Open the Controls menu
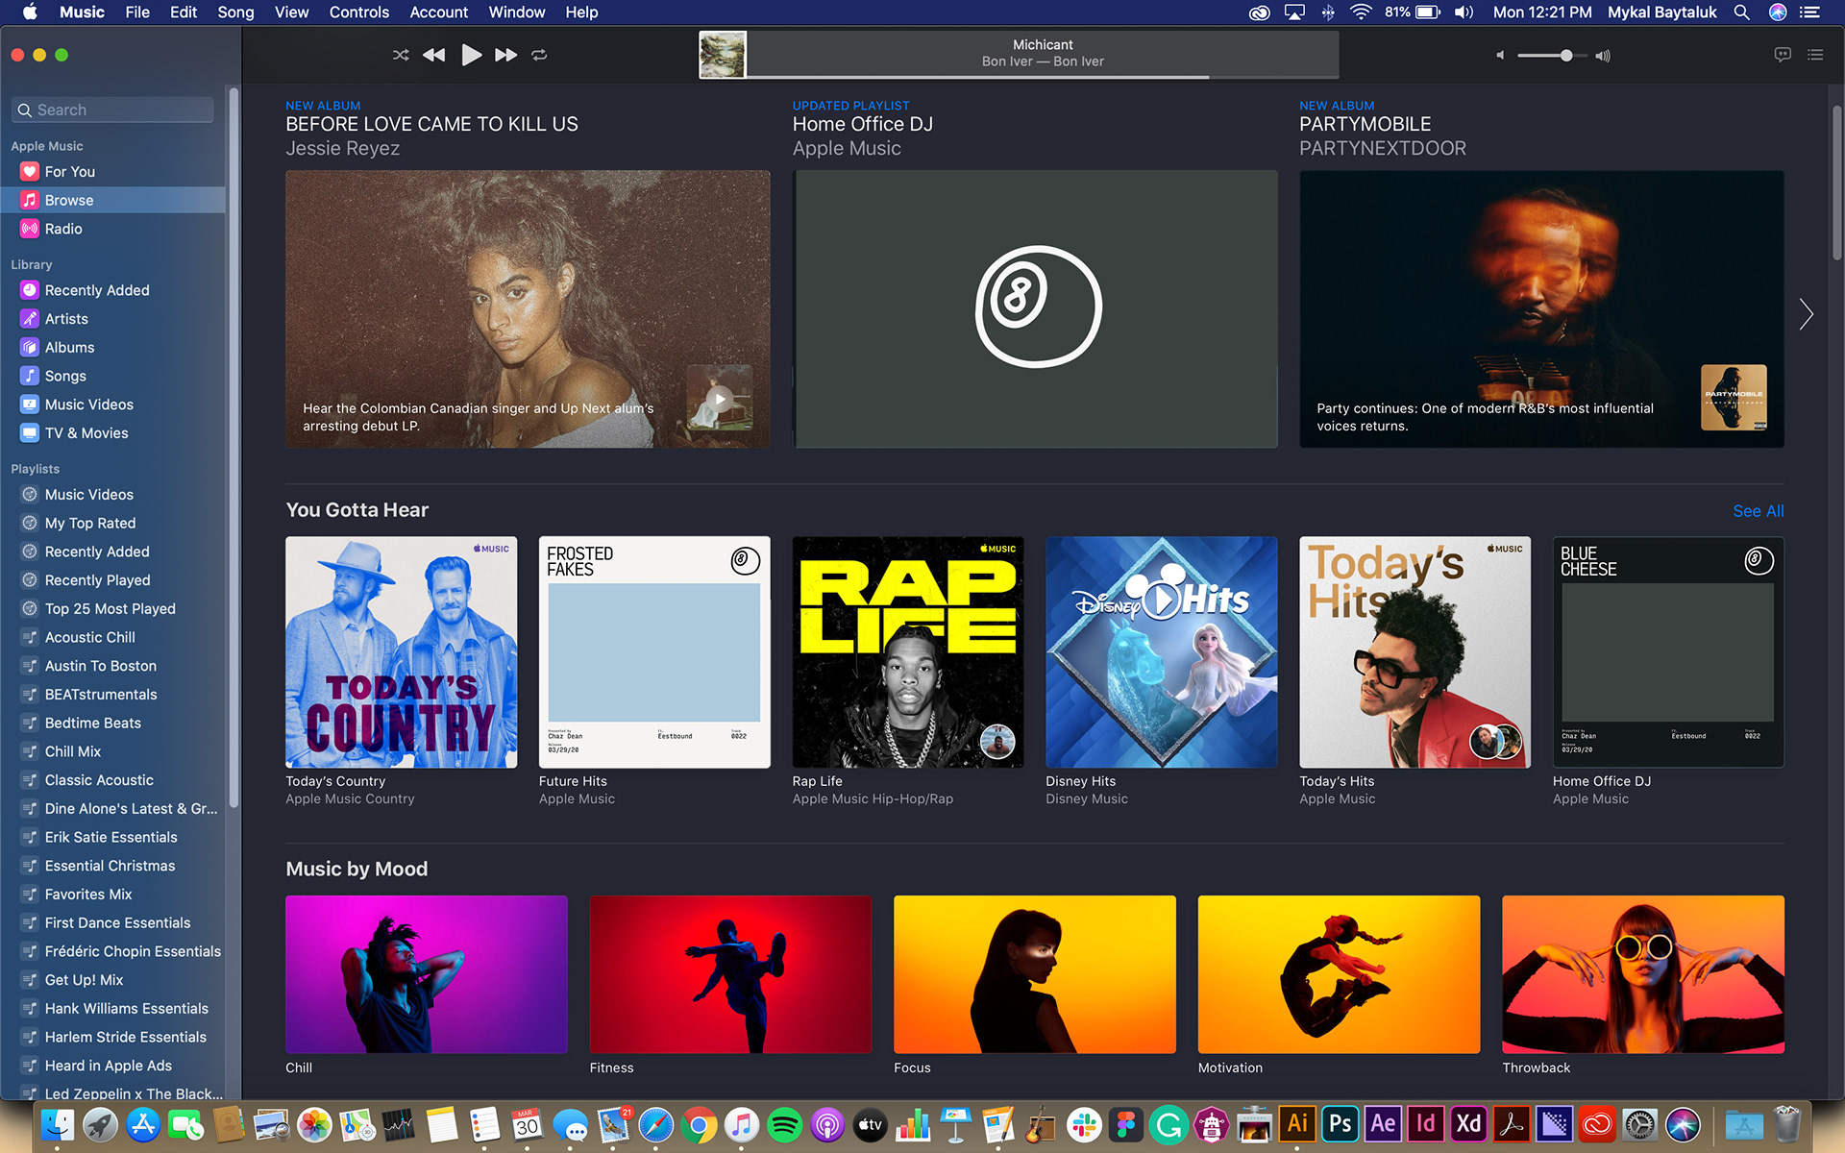Screen dimensions: 1845x1153 pos(358,12)
